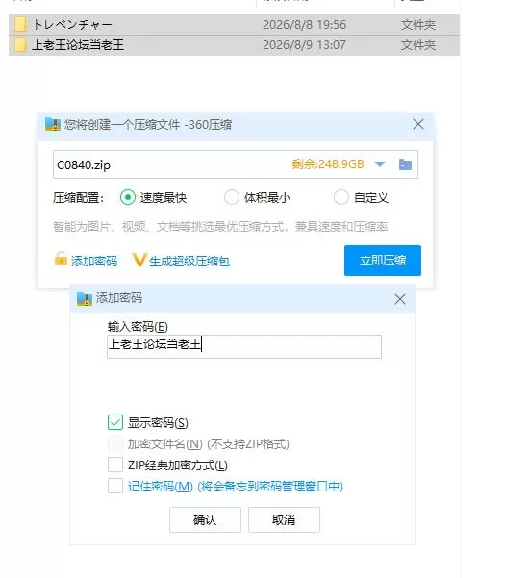Uncheck the 显示密码 checkbox
The height and width of the screenshot is (578, 529).
click(x=115, y=422)
